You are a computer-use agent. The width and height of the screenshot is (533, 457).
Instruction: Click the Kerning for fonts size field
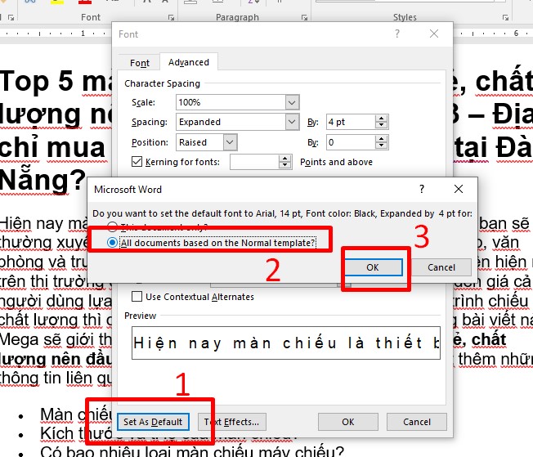(254, 162)
